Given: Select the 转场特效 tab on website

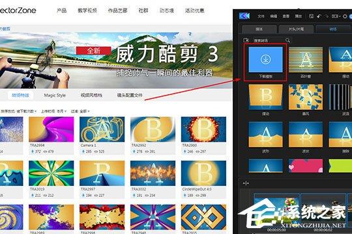Looking at the screenshot, I should pyautogui.click(x=20, y=95).
